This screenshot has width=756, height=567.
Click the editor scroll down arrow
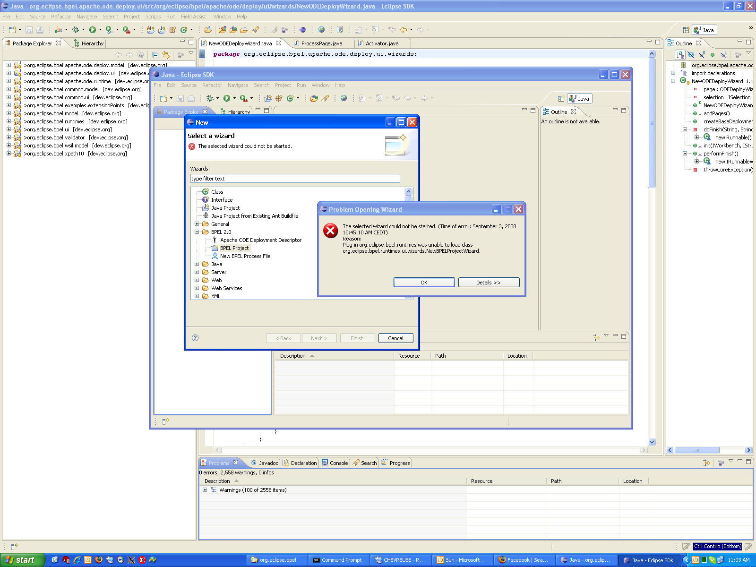click(x=652, y=442)
